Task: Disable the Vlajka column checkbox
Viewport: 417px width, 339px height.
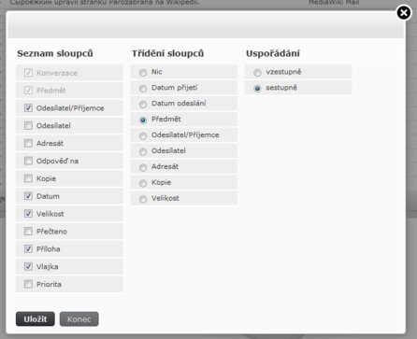Action: click(28, 266)
